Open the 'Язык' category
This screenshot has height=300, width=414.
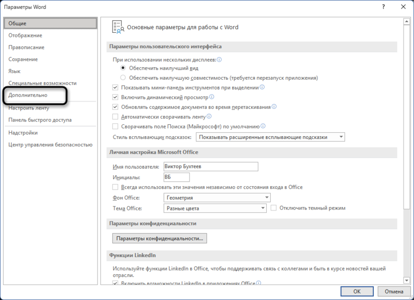click(x=50, y=71)
